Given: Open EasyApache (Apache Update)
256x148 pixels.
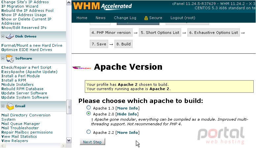Looking at the screenshot, I should pos(29,72).
